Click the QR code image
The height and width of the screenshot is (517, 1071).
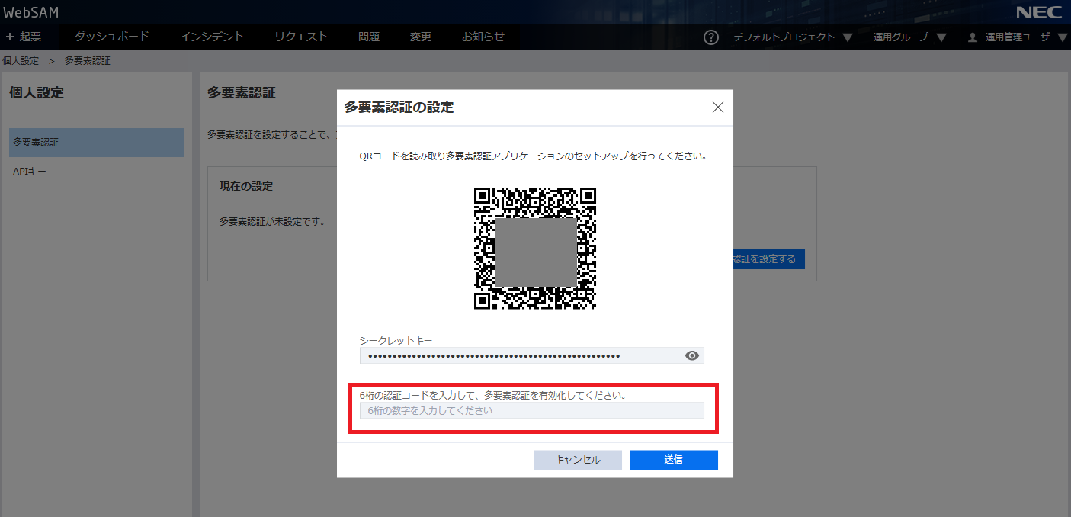pyautogui.click(x=535, y=249)
